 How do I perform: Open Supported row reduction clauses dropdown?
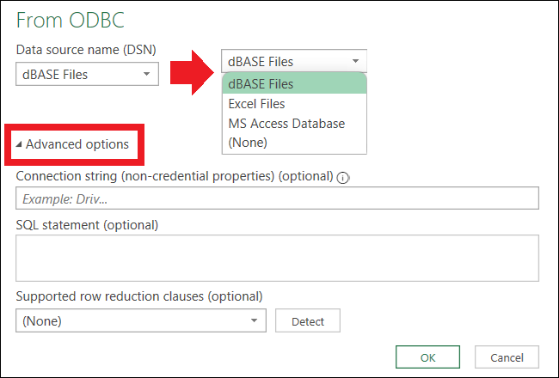point(141,320)
